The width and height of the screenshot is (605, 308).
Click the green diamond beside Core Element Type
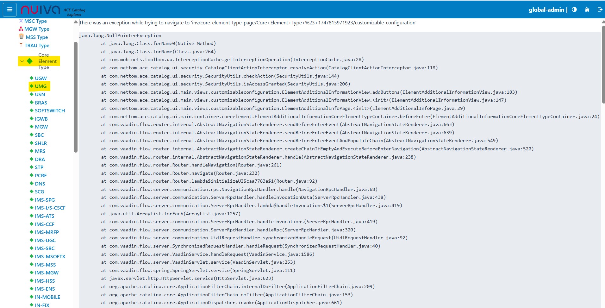pyautogui.click(x=29, y=61)
